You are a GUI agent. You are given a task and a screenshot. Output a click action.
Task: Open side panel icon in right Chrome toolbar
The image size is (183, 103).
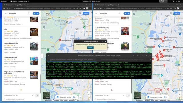(x=175, y=8)
